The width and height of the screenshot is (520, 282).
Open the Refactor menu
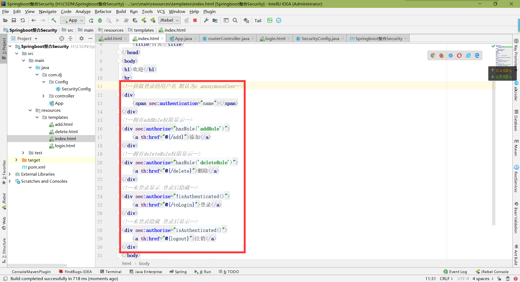click(x=103, y=11)
